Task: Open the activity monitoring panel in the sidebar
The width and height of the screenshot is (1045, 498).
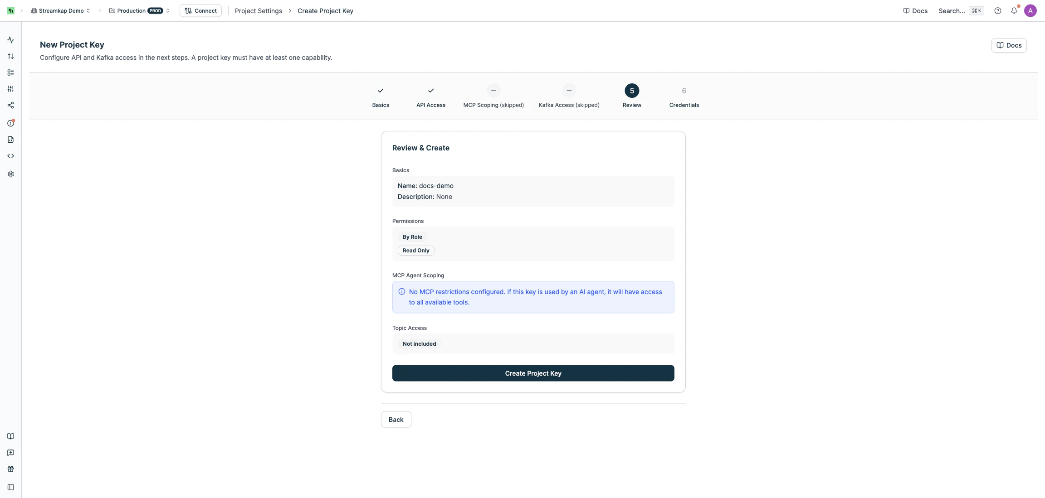Action: 10,40
